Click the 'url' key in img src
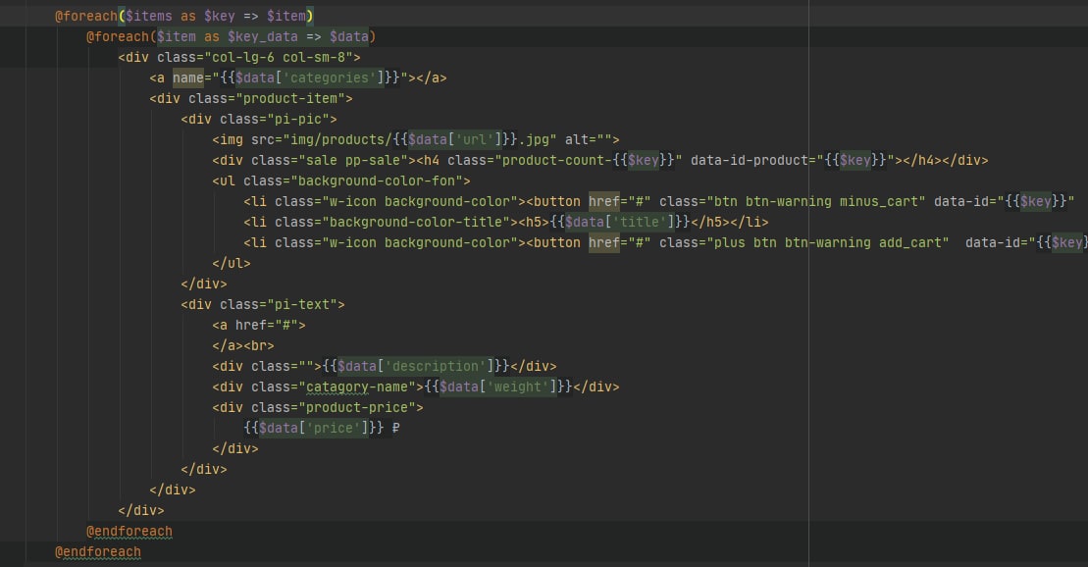Image resolution: width=1088 pixels, height=567 pixels. (x=475, y=139)
